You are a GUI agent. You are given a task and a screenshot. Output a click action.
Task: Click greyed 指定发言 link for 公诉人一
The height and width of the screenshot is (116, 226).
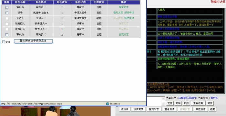pos(118,18)
